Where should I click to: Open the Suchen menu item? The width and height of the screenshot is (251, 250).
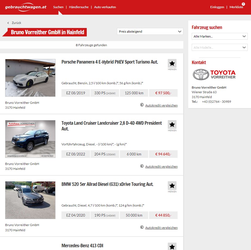click(58, 7)
